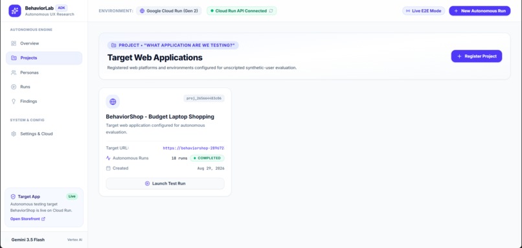522x248 pixels.
Task: Click the Vertex AI label
Action: pos(74,240)
